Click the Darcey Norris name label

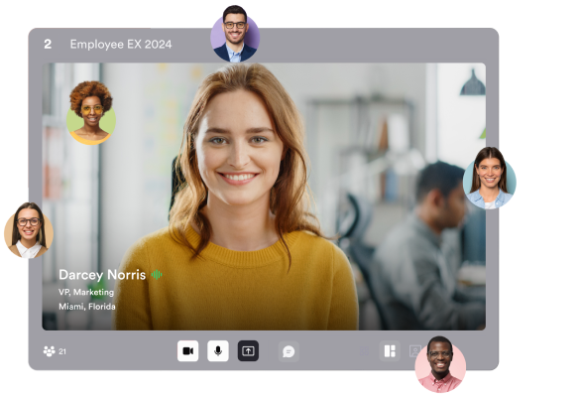tap(102, 275)
